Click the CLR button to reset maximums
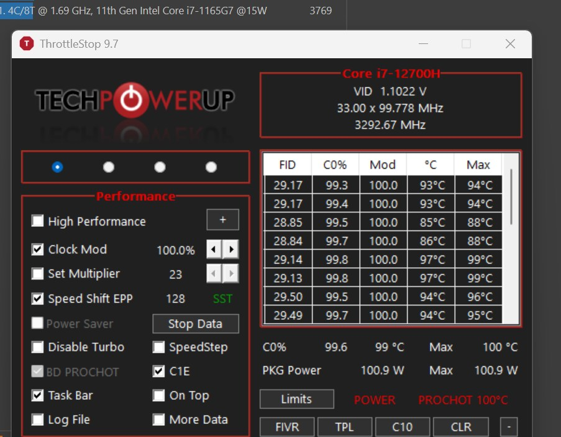Viewport: 561px width, 437px height. pyautogui.click(x=461, y=426)
